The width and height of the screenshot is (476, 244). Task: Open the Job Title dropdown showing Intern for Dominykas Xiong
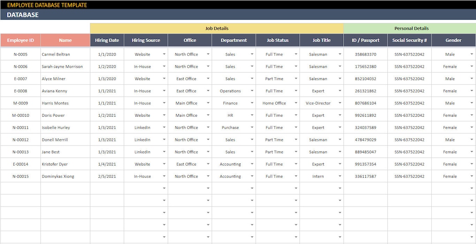(340, 176)
